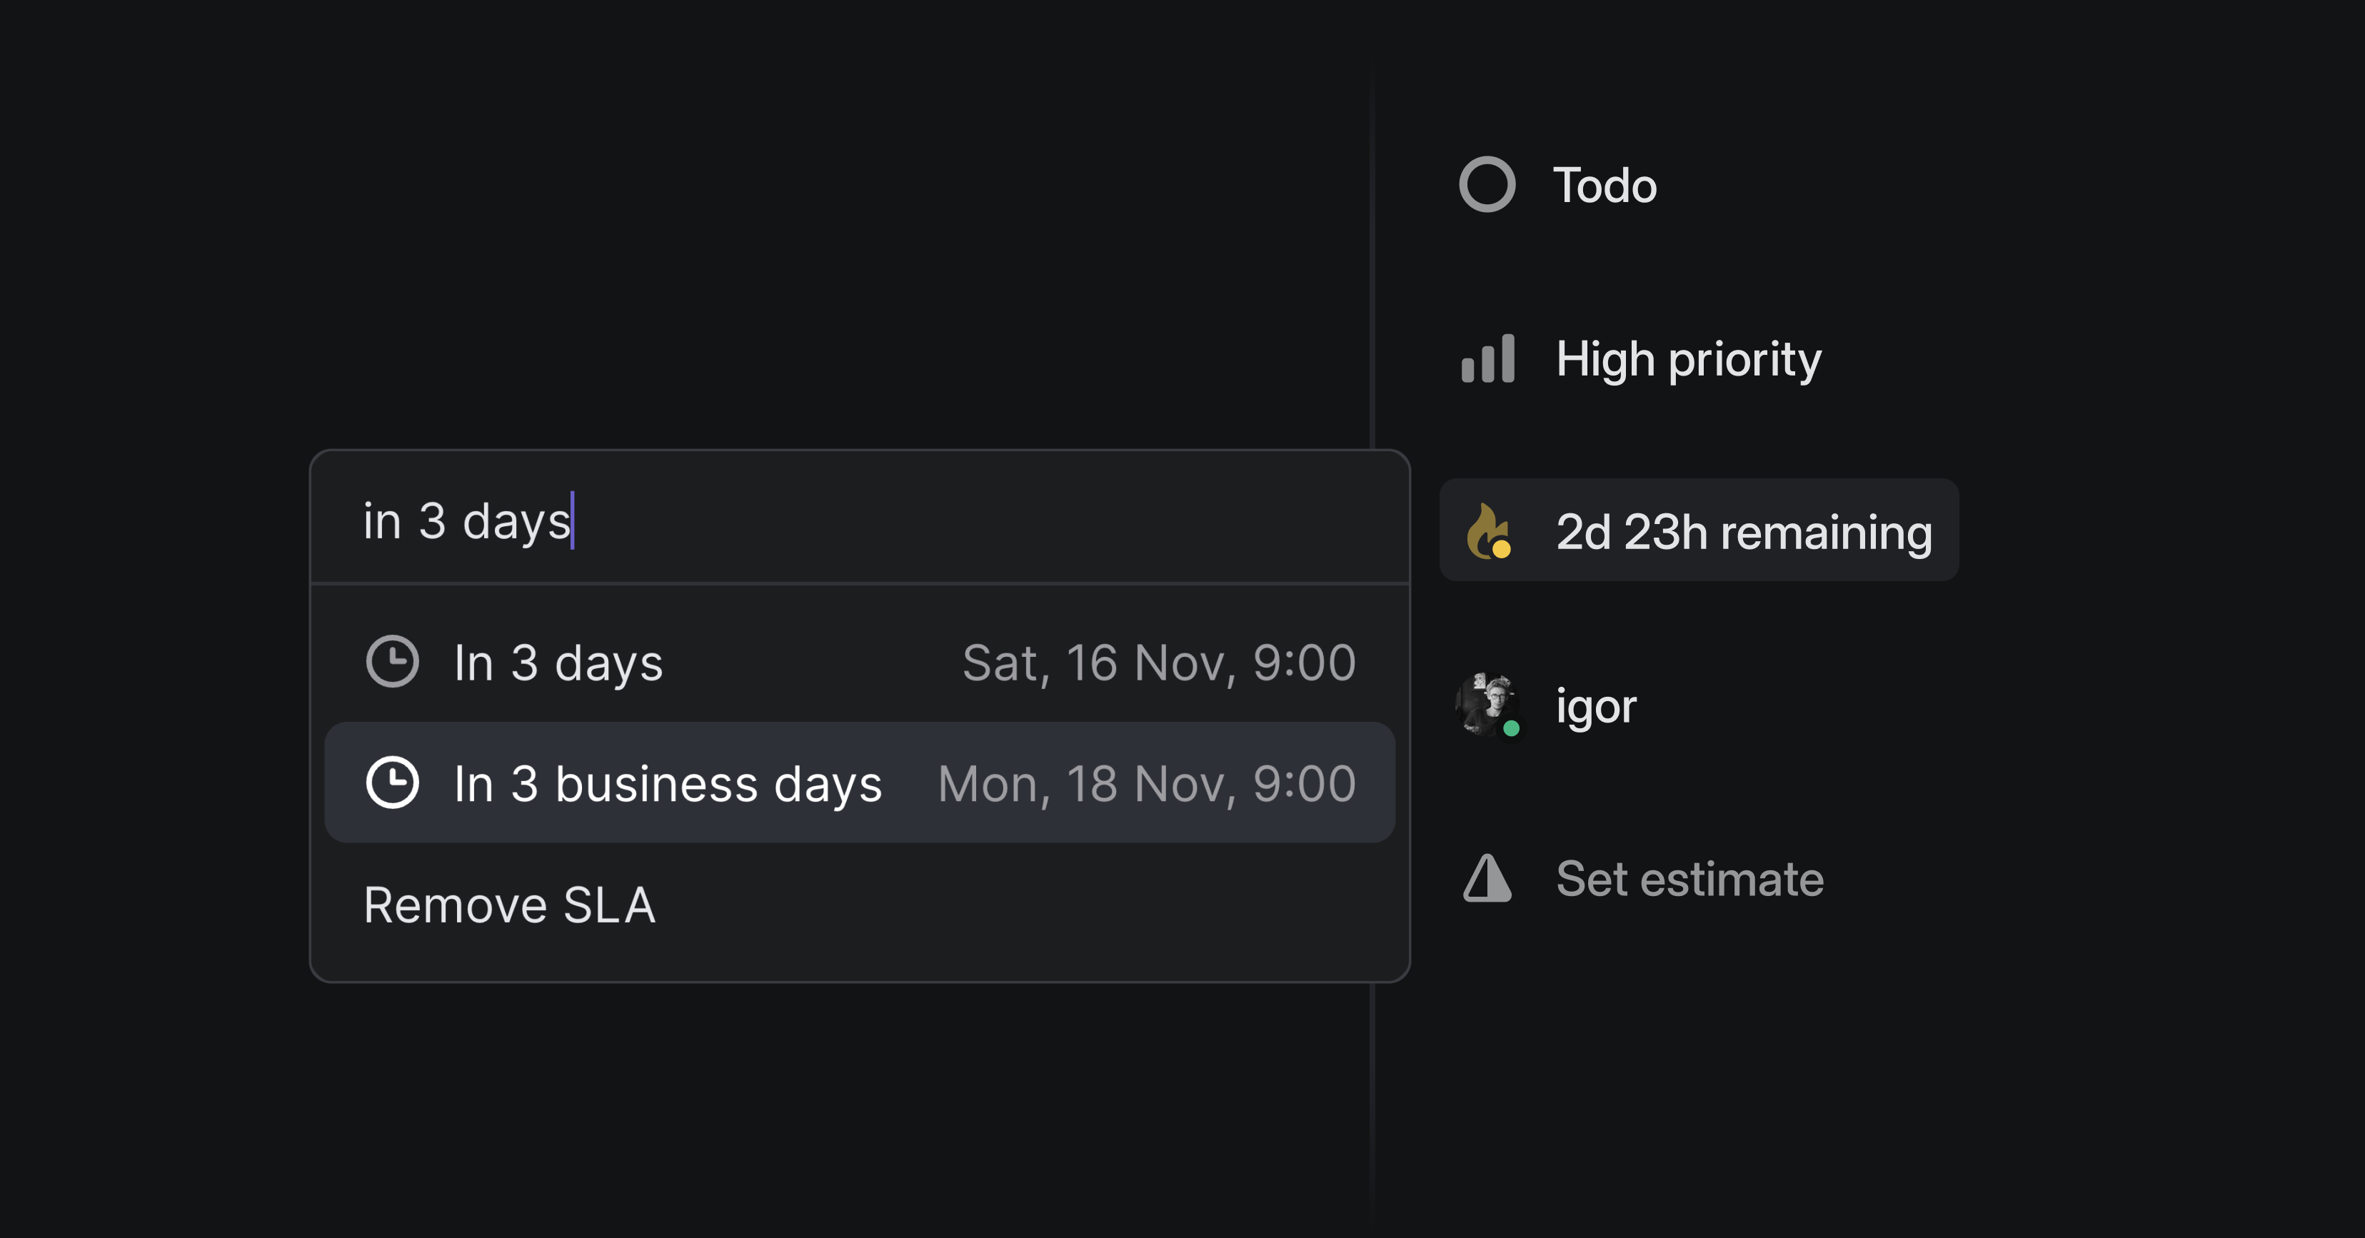
Task: Open the Todo status selector
Action: 1603,186
